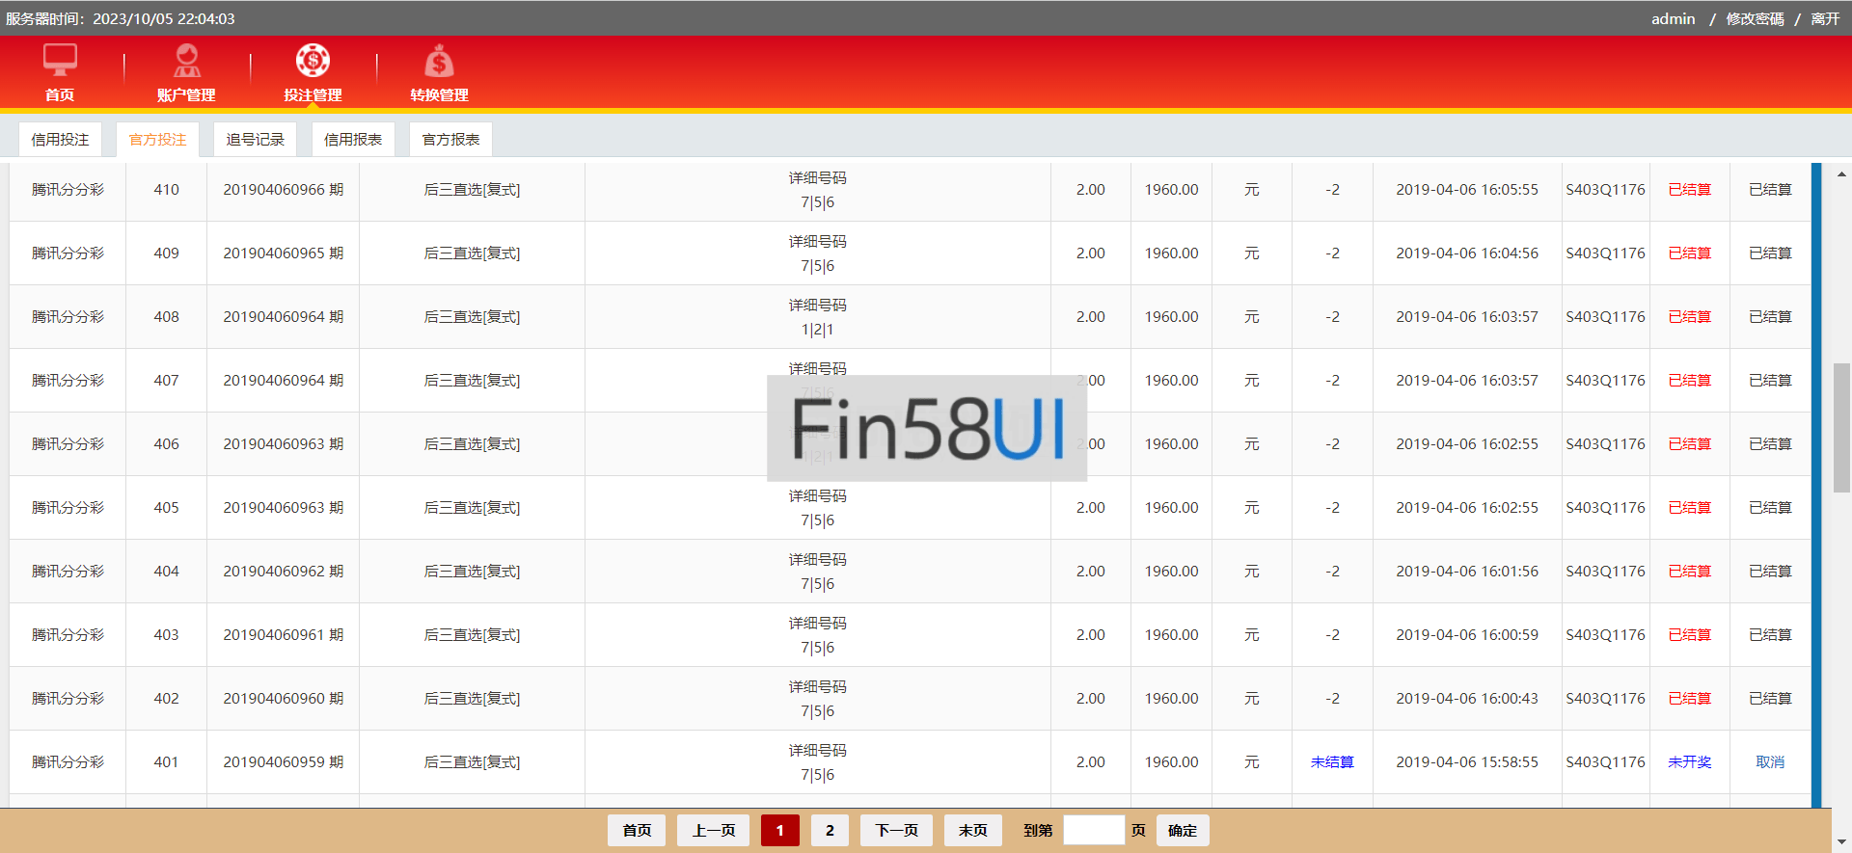Switch to 信用投注 tab
Screen dimensions: 1852x853
coord(60,140)
